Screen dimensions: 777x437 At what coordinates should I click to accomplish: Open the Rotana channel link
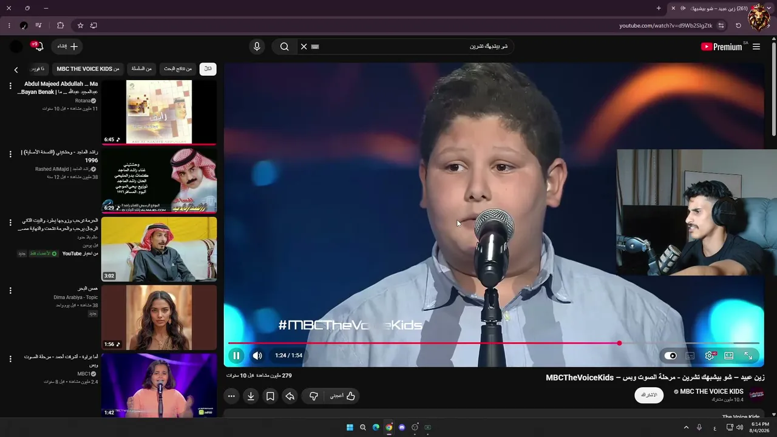pyautogui.click(x=83, y=101)
